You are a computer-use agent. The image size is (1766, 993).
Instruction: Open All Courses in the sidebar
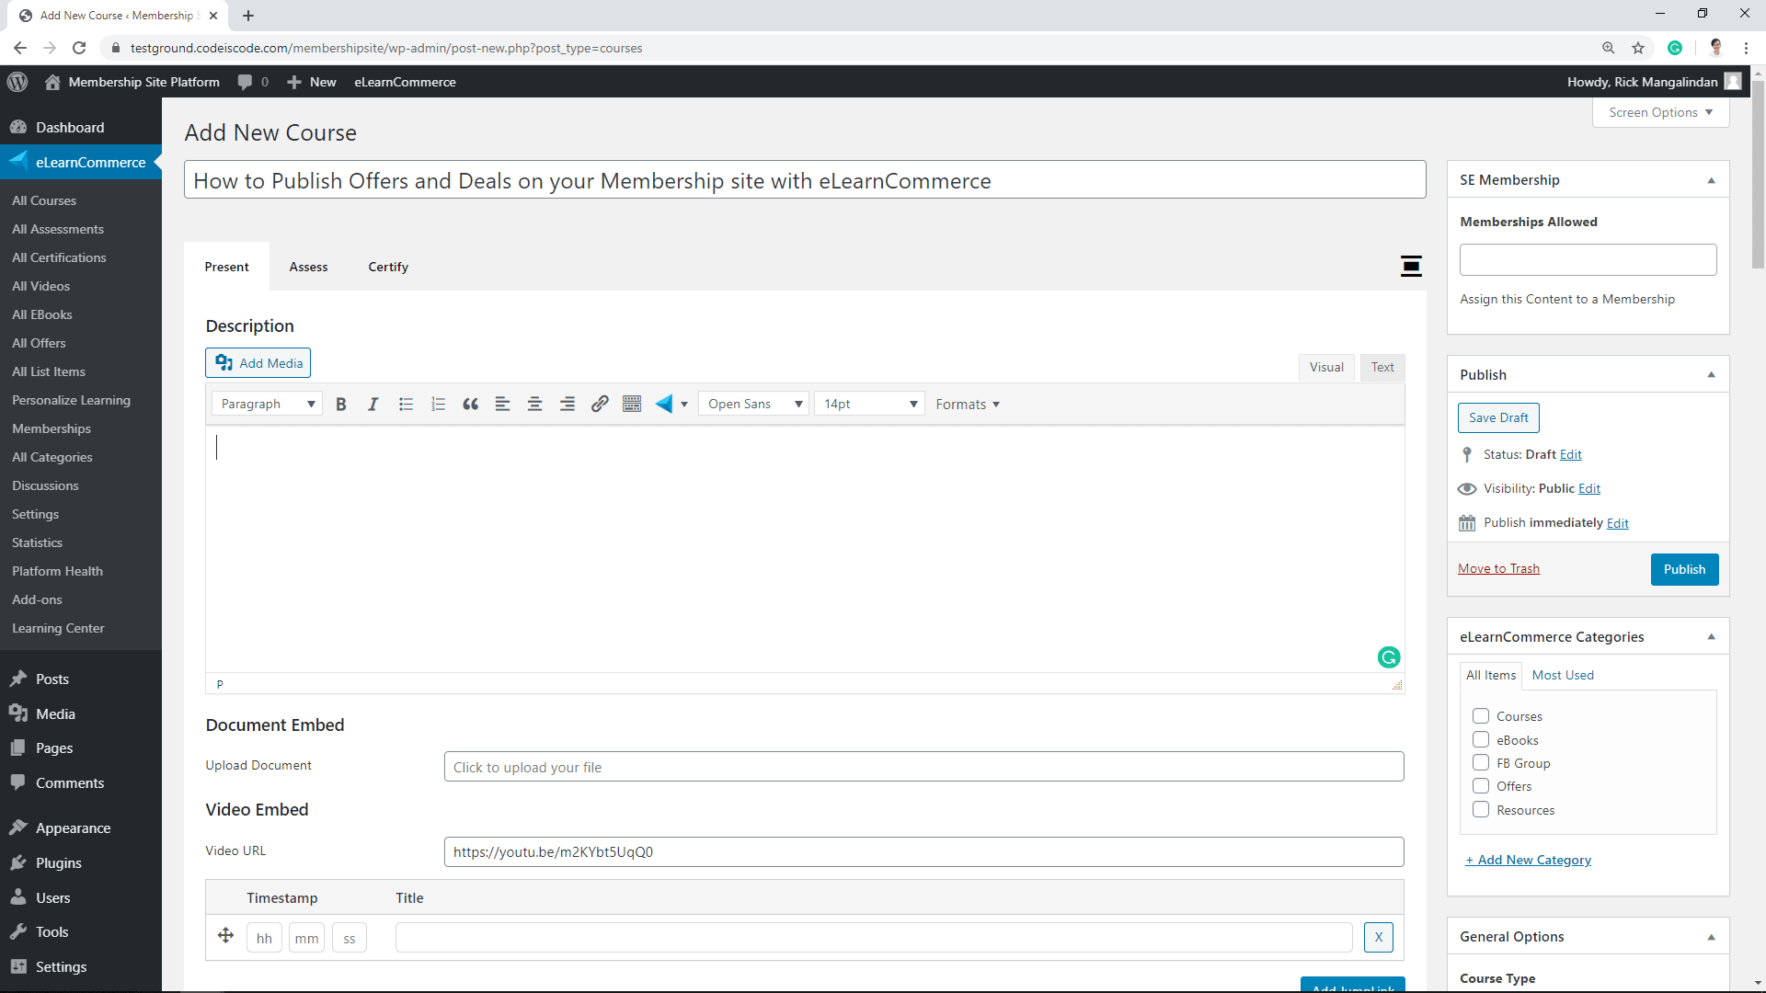pyautogui.click(x=44, y=200)
